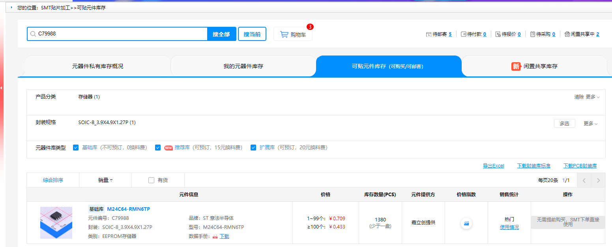Sort by 销量 dropdown arrow
Screen dimensions: 612x247
coord(111,180)
